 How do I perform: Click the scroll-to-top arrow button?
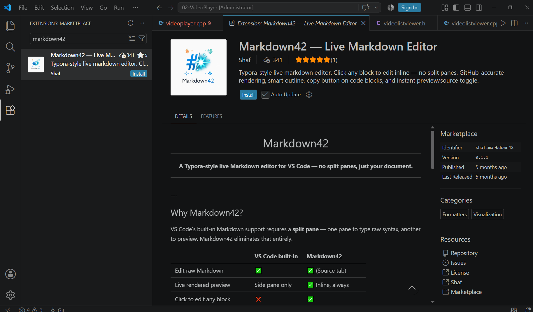coord(412,288)
